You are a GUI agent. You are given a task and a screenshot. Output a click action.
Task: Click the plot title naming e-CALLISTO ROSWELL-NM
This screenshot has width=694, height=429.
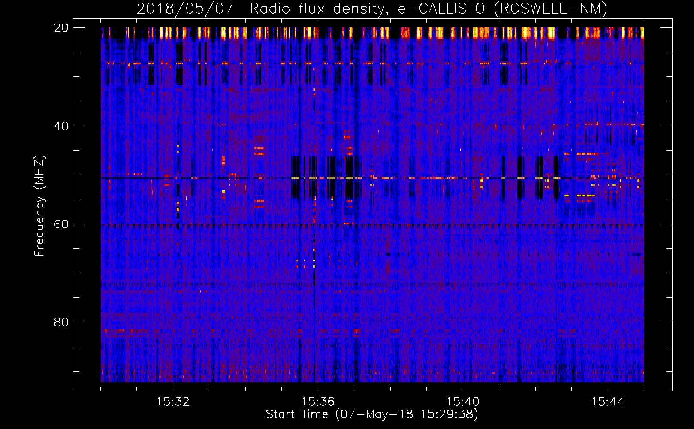[372, 9]
